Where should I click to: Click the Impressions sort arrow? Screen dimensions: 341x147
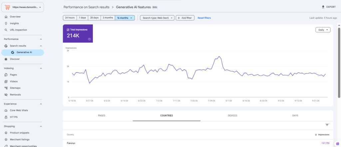(x=316, y=135)
